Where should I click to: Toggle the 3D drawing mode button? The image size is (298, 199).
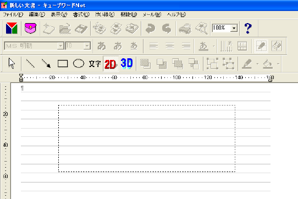pos(126,63)
